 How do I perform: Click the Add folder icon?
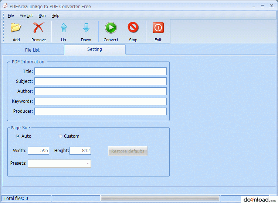click(x=16, y=28)
